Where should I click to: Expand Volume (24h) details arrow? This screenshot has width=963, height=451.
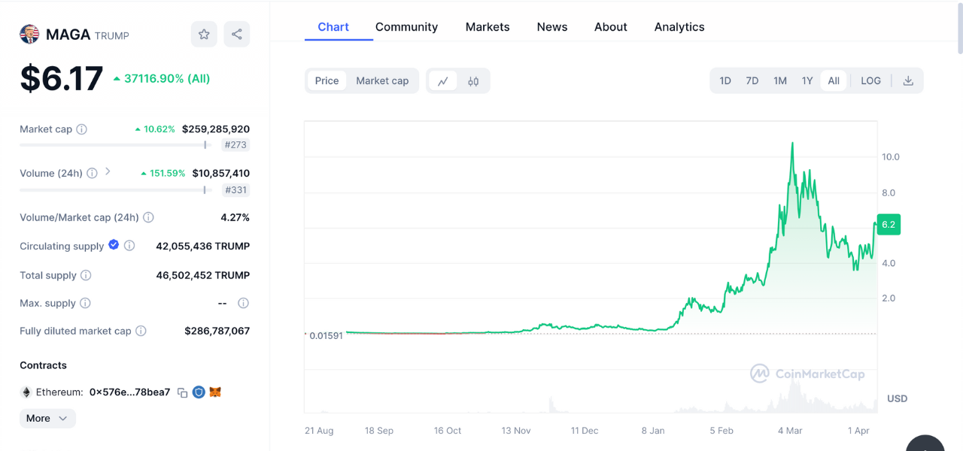pos(108,172)
